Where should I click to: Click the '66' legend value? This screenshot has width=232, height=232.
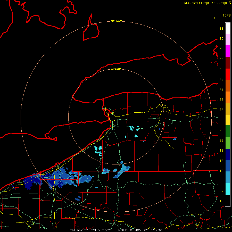point(221,28)
